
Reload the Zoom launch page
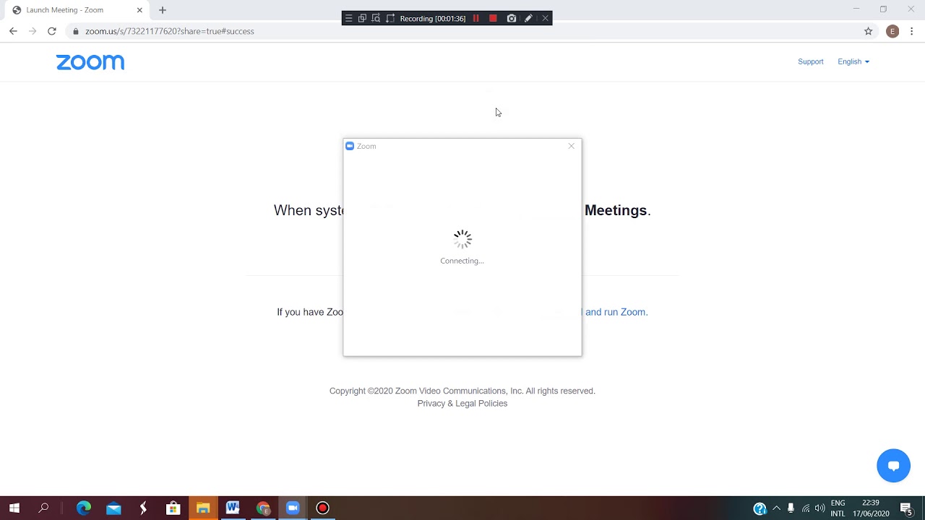click(x=52, y=31)
